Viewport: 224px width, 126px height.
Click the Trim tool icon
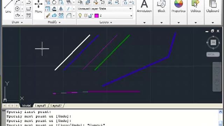coord(69,9)
